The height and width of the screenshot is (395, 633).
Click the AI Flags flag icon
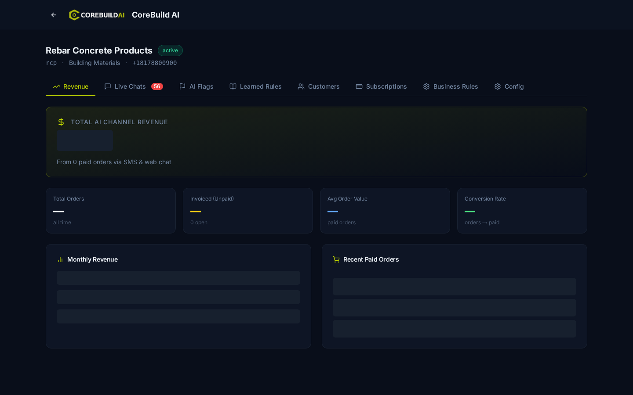[x=182, y=86]
